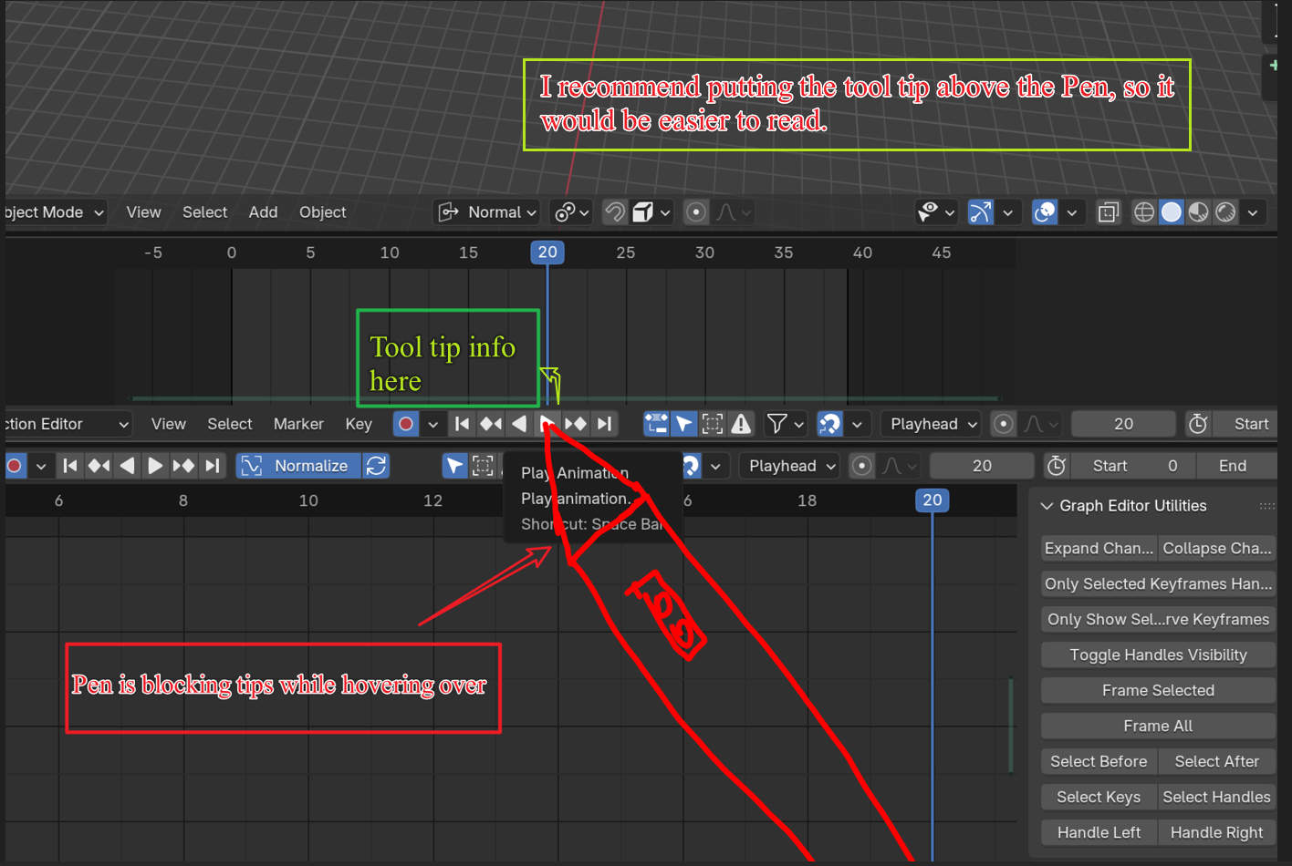
Task: Click the stopwatch icon before Start in Graph Editor
Action: click(x=1057, y=466)
